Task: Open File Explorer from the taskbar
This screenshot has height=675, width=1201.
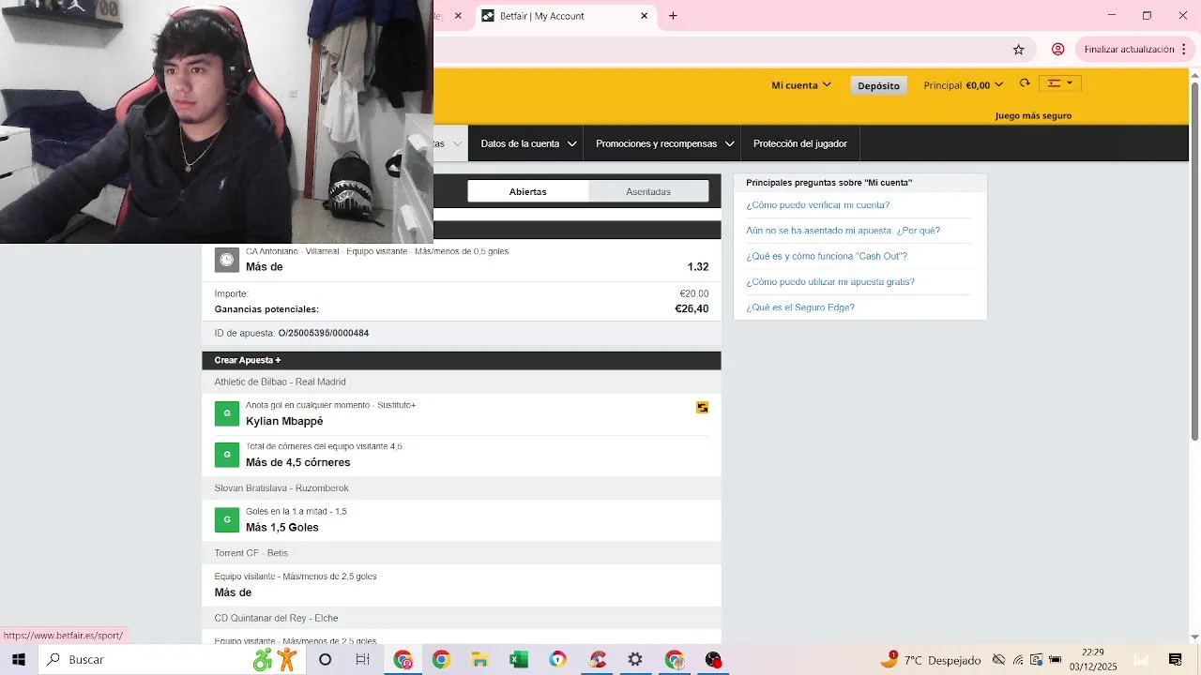Action: tap(479, 660)
